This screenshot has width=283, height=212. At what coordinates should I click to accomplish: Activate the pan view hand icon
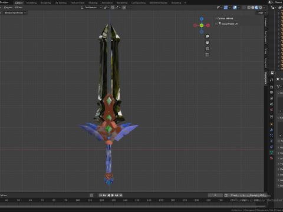207,42
